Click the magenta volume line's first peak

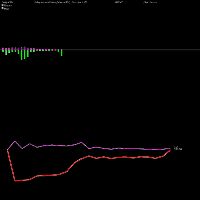pyautogui.click(x=15, y=141)
